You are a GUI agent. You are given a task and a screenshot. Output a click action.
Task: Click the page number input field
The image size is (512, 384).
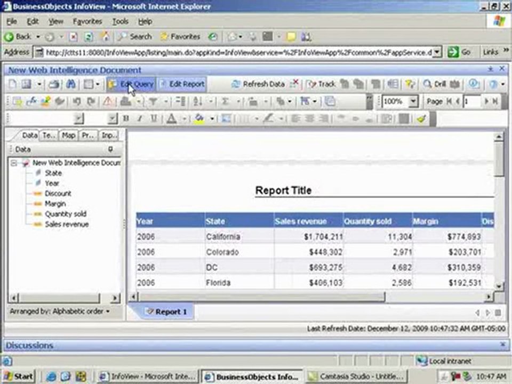pos(471,101)
